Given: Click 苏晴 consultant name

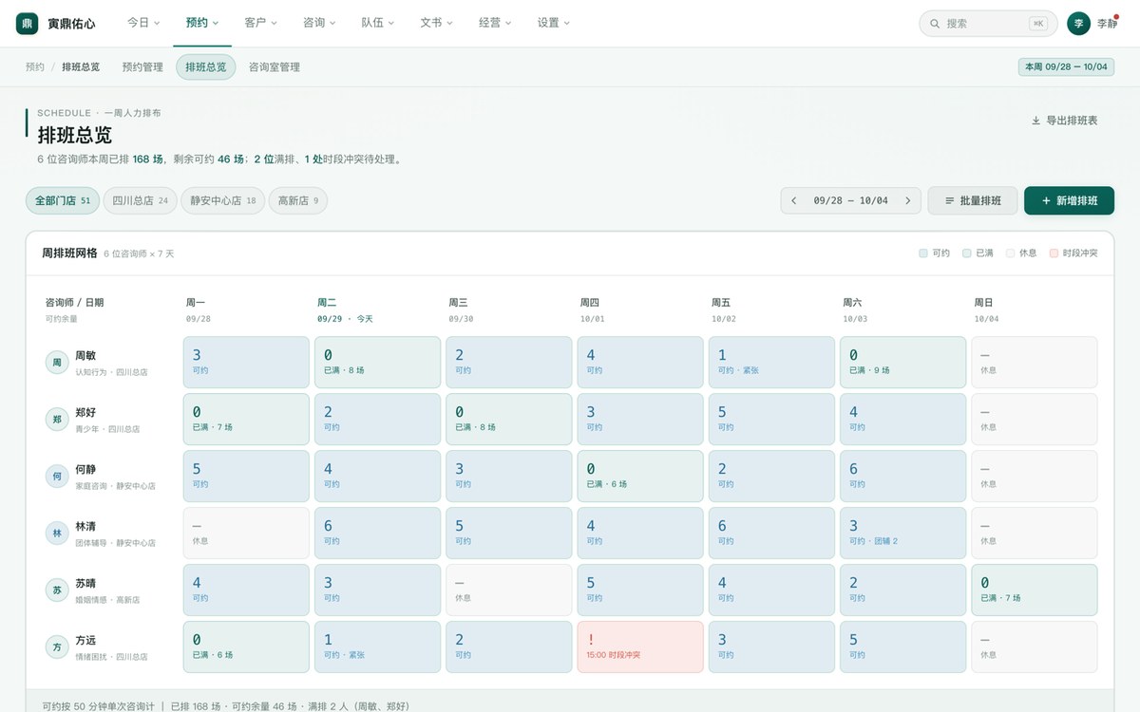Looking at the screenshot, I should click(85, 583).
